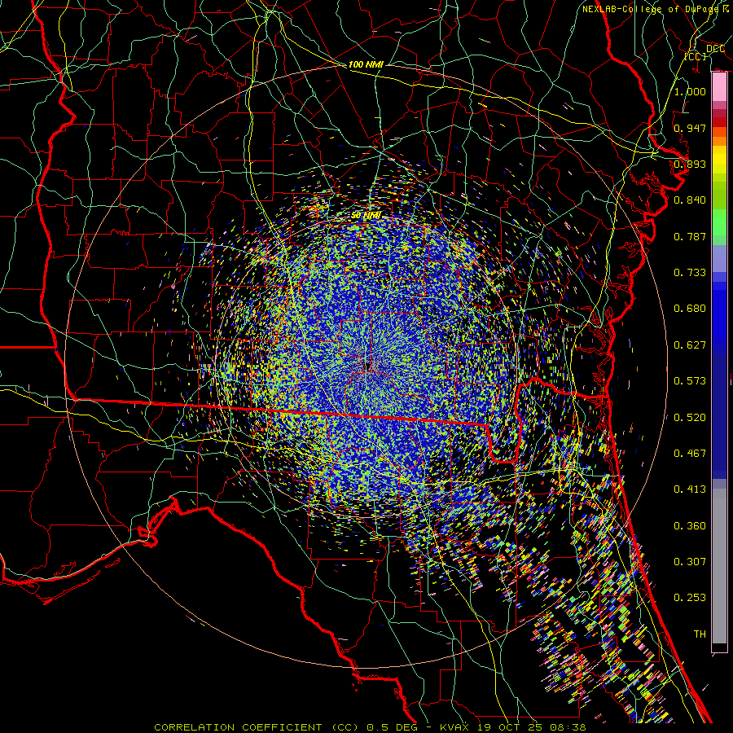Click the 0.413 legend value

pos(690,489)
